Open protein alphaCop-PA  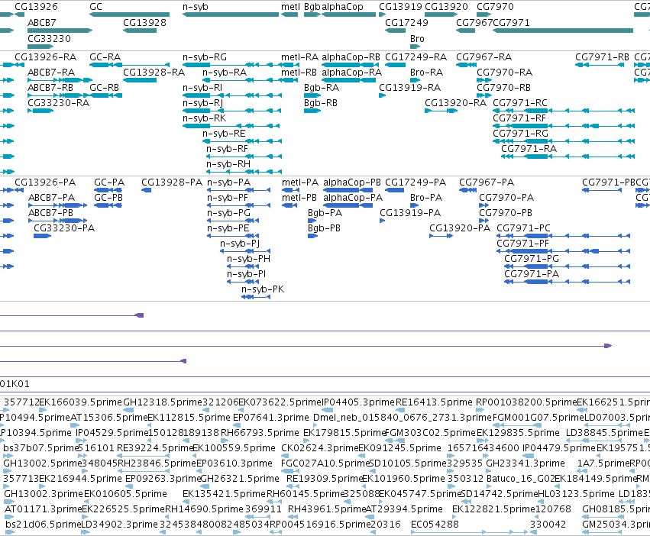353,198
